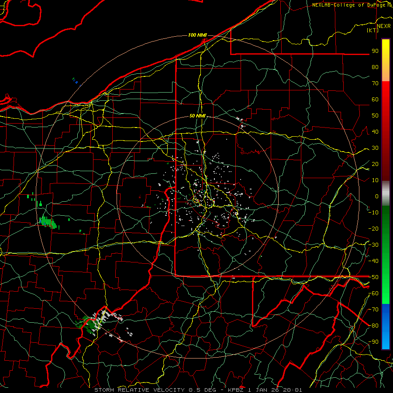
Task: Click the 50 value on the velocity scale
Action: pos(375,116)
